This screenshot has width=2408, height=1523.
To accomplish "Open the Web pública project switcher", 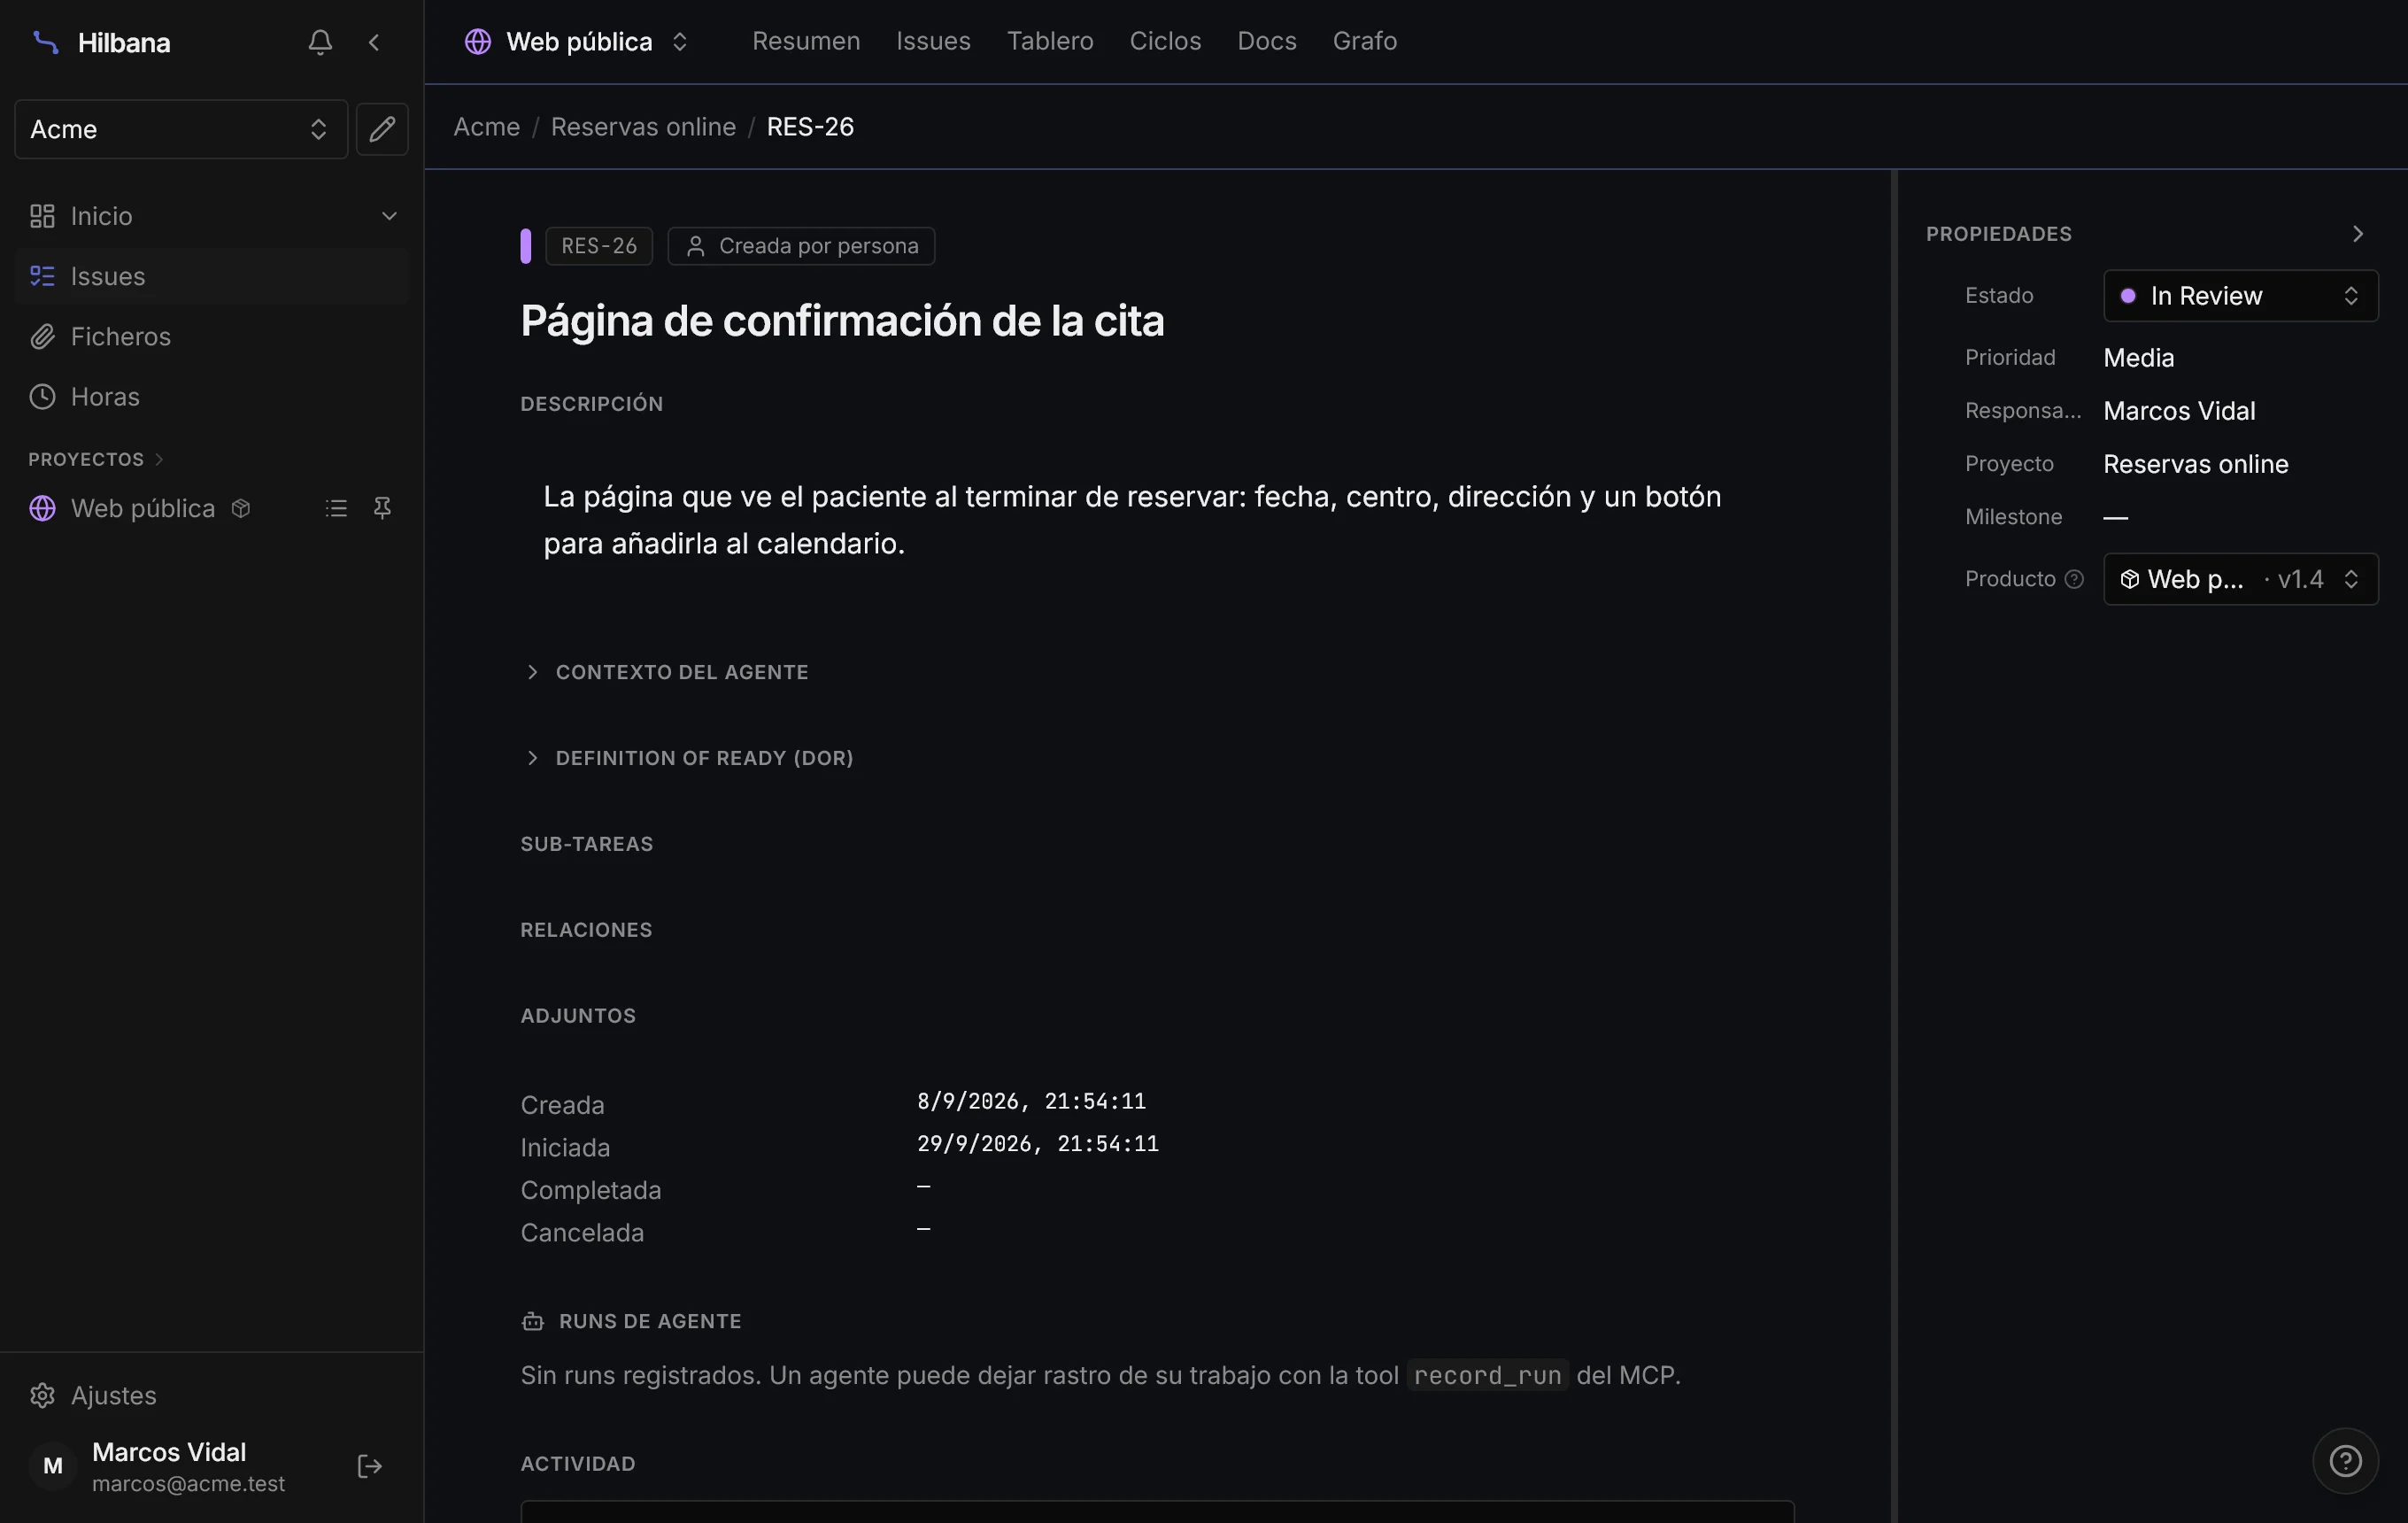I will (x=577, y=42).
